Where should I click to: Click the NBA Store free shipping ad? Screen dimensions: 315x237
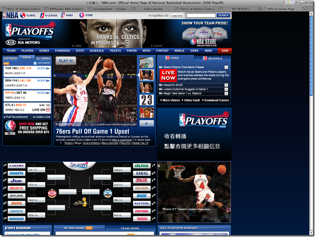coord(27,128)
